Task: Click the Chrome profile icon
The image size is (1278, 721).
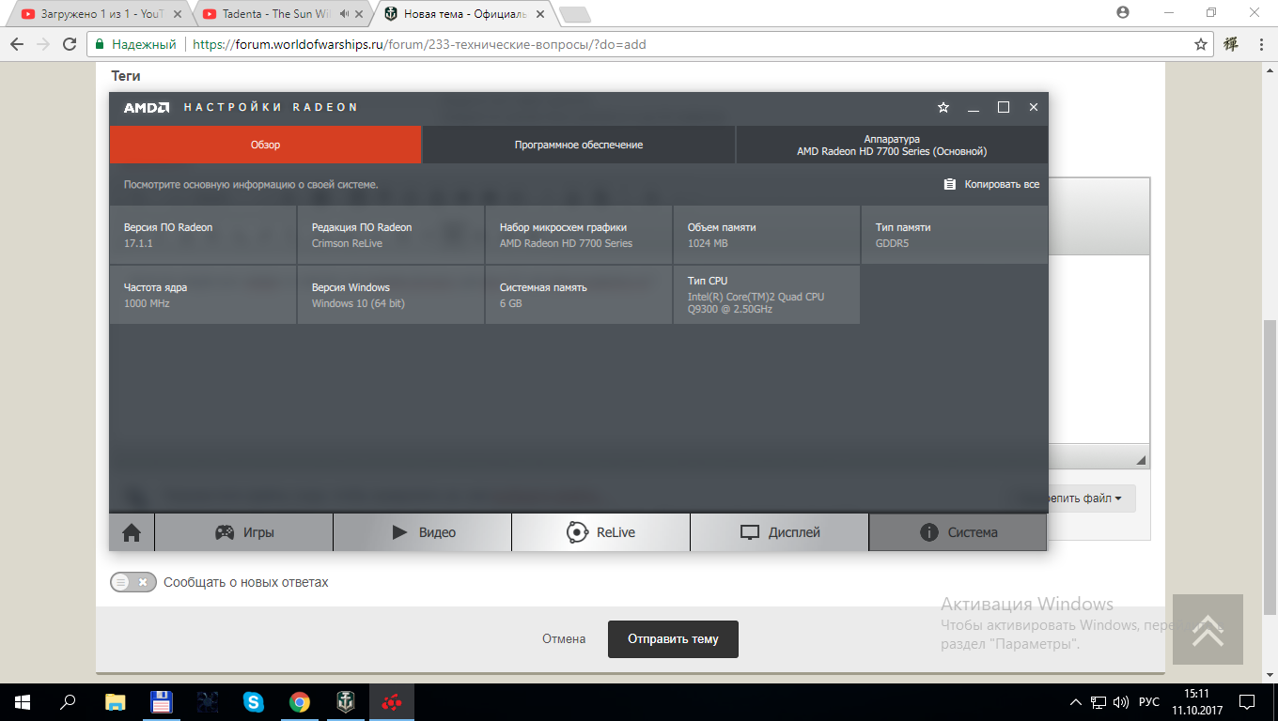Action: point(1122,12)
